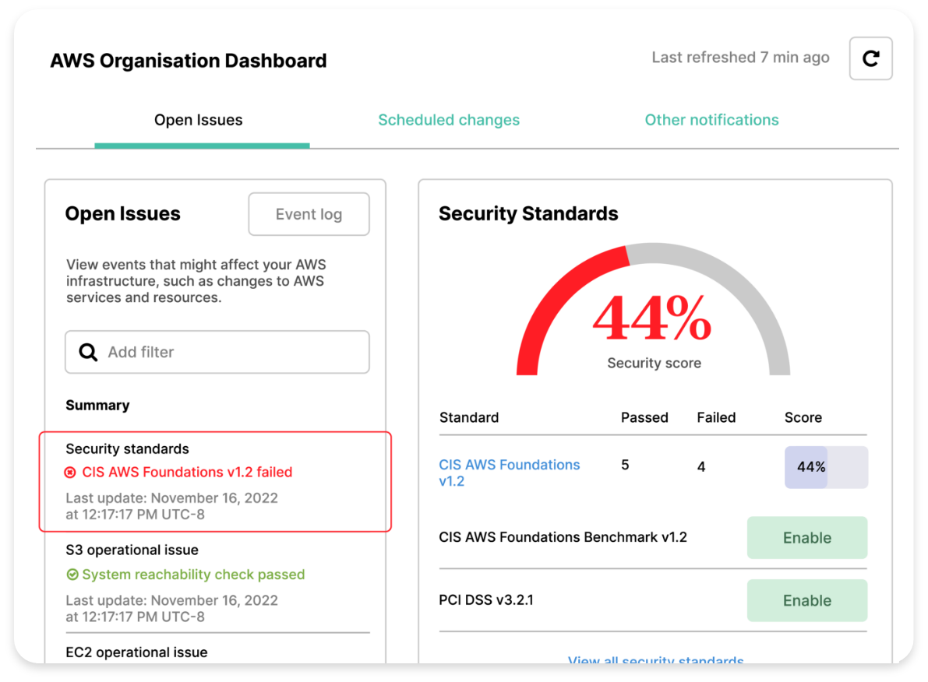This screenshot has width=928, height=682.
Task: Open the Event log button
Action: pos(309,214)
